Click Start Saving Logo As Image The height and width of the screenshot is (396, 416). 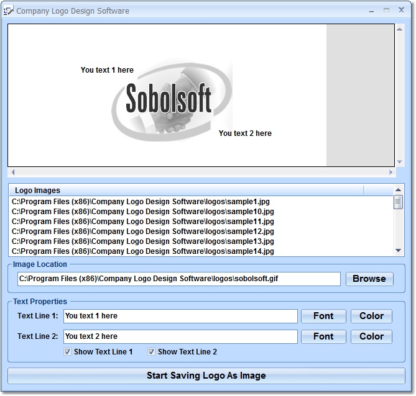click(x=206, y=376)
